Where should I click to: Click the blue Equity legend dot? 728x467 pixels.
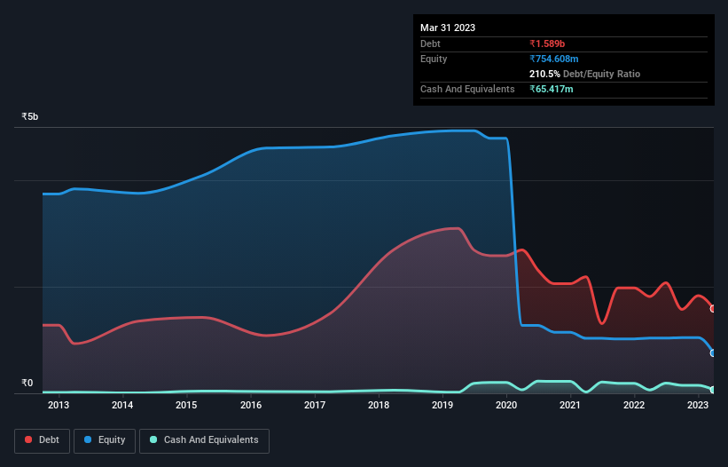click(x=88, y=439)
